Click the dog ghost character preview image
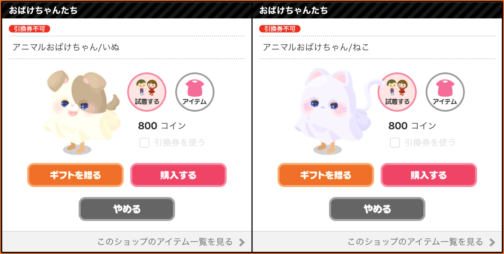Screen dimensions: 504x254 (81, 112)
